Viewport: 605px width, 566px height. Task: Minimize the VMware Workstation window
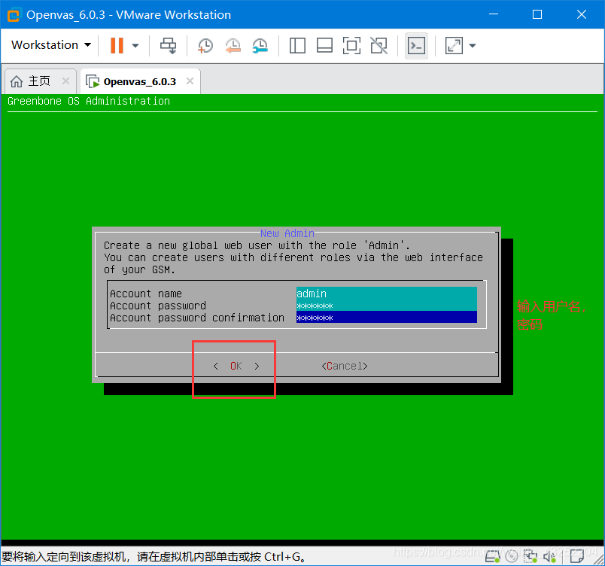[x=494, y=14]
